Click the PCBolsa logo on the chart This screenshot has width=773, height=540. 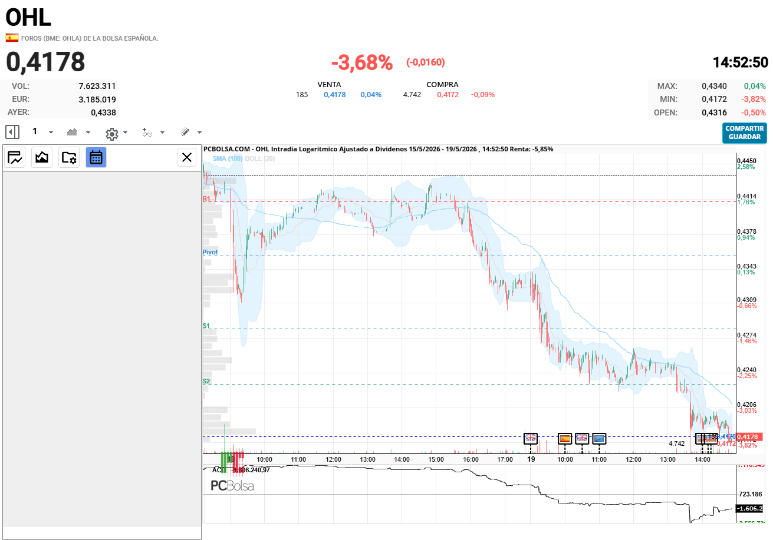[x=232, y=486]
